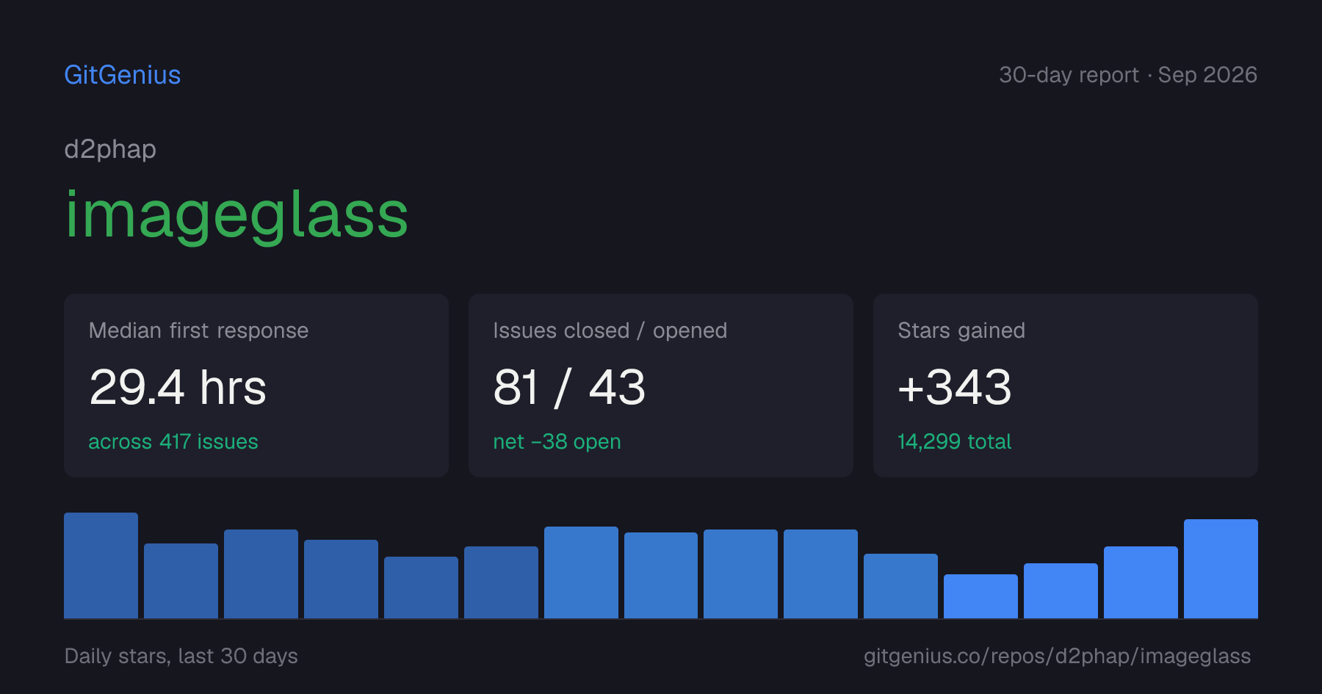Select the shortest chart bar
The image size is (1322, 694).
[x=980, y=596]
